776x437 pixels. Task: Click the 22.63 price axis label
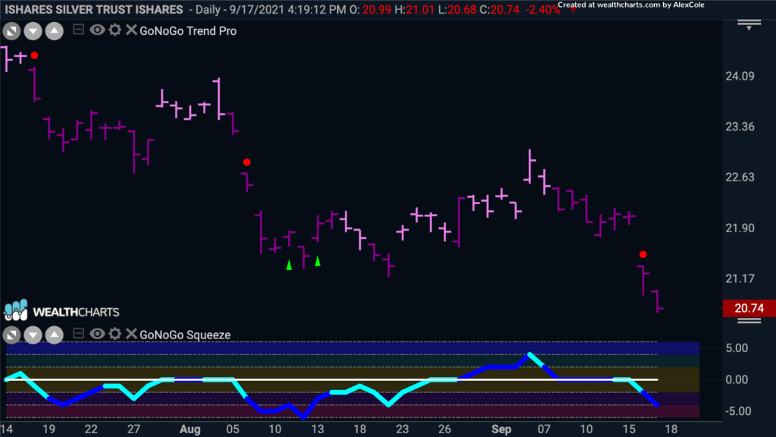[740, 178]
